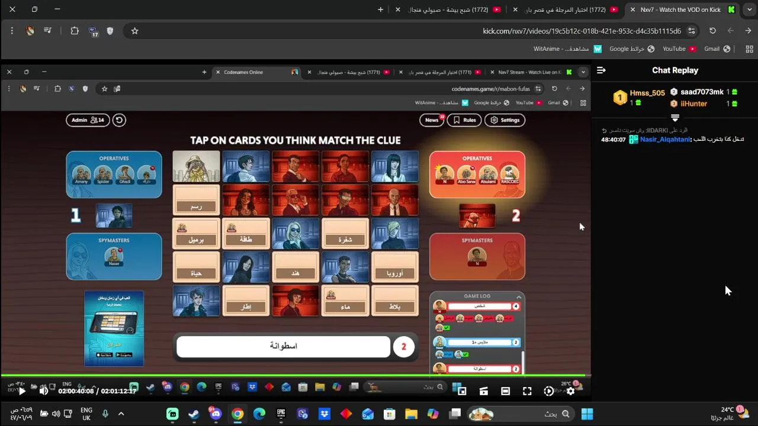Click the Windows Start button
This screenshot has width=758, height=426.
pyautogui.click(x=587, y=414)
